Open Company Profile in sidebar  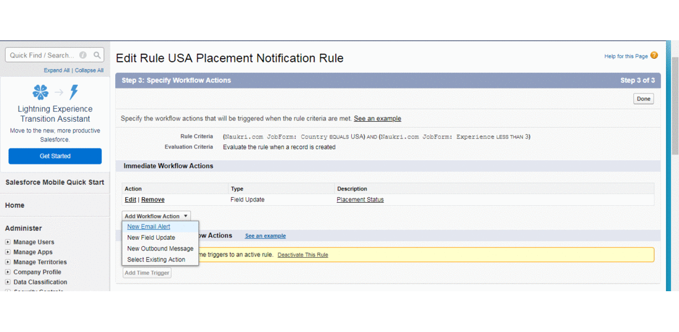click(37, 272)
